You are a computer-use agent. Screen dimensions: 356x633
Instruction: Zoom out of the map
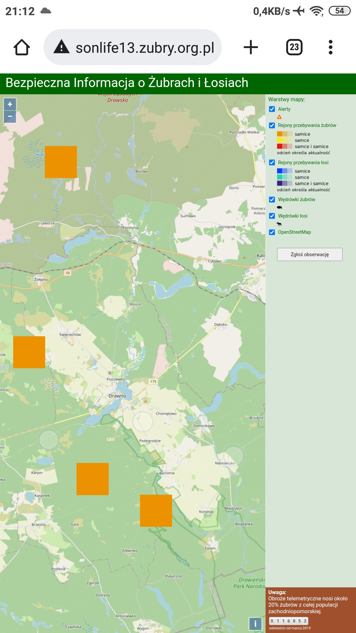pyautogui.click(x=10, y=116)
